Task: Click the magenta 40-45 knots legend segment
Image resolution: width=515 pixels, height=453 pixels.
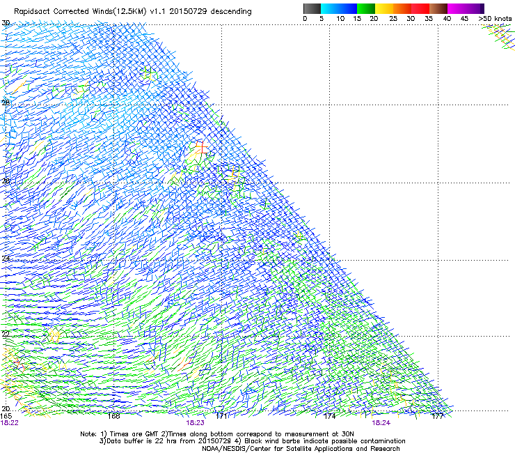Action: (x=457, y=8)
